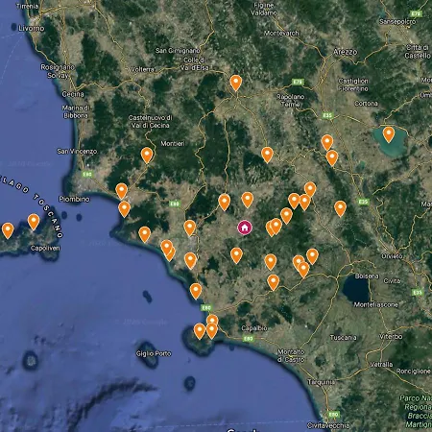Image resolution: width=432 pixels, height=432 pixels.
Task: Select the orange pin south of Rapolano Terme
Action: [267, 156]
